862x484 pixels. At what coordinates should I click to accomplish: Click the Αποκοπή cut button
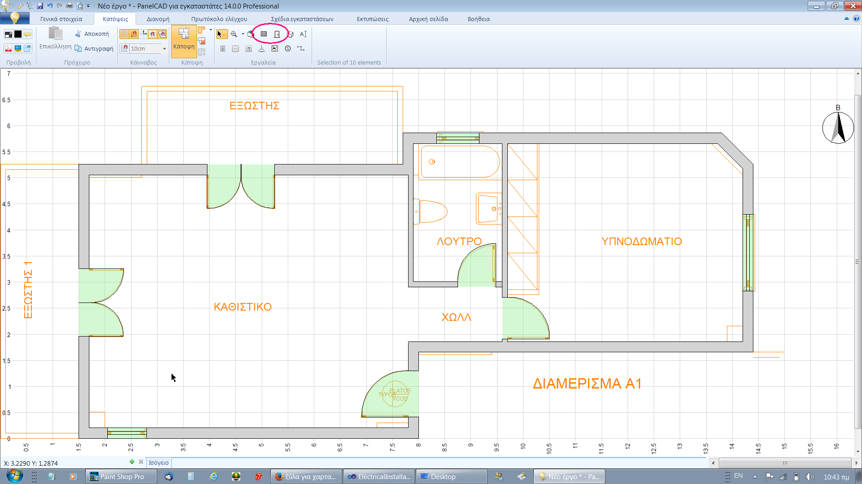click(x=92, y=34)
